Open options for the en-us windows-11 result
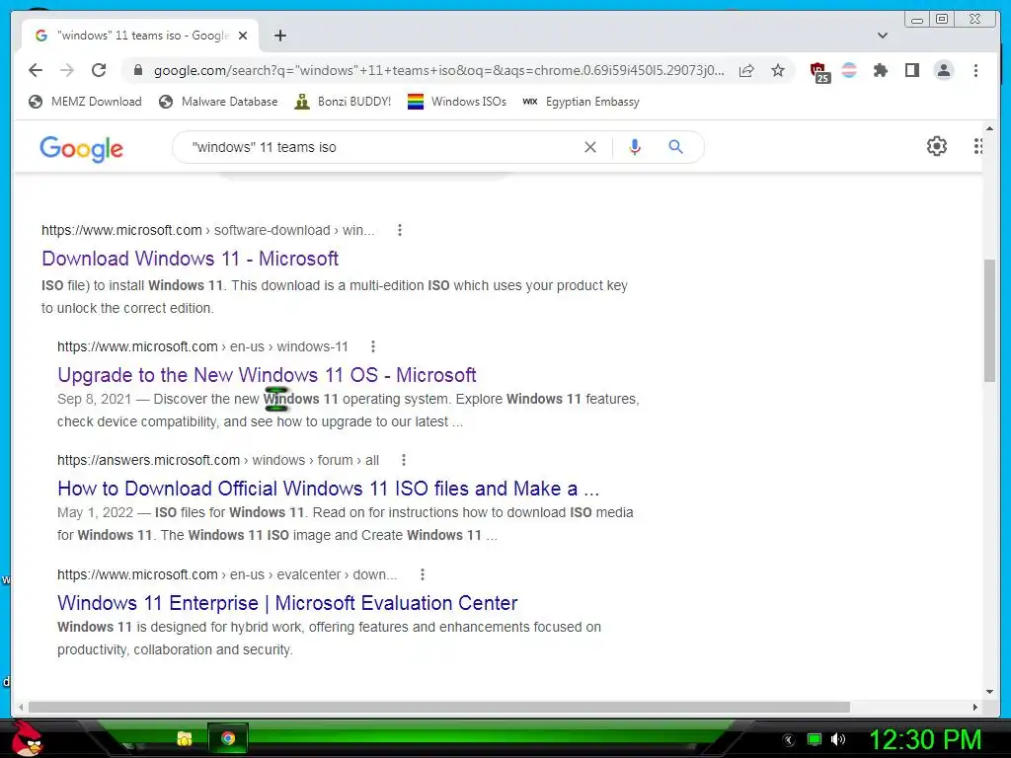The height and width of the screenshot is (758, 1011). 372,346
